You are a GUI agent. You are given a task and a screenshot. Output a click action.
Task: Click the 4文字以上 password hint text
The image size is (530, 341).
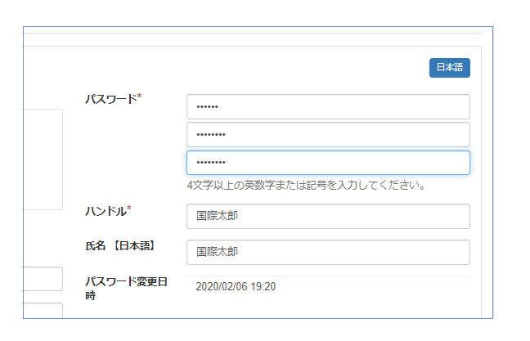pos(306,185)
